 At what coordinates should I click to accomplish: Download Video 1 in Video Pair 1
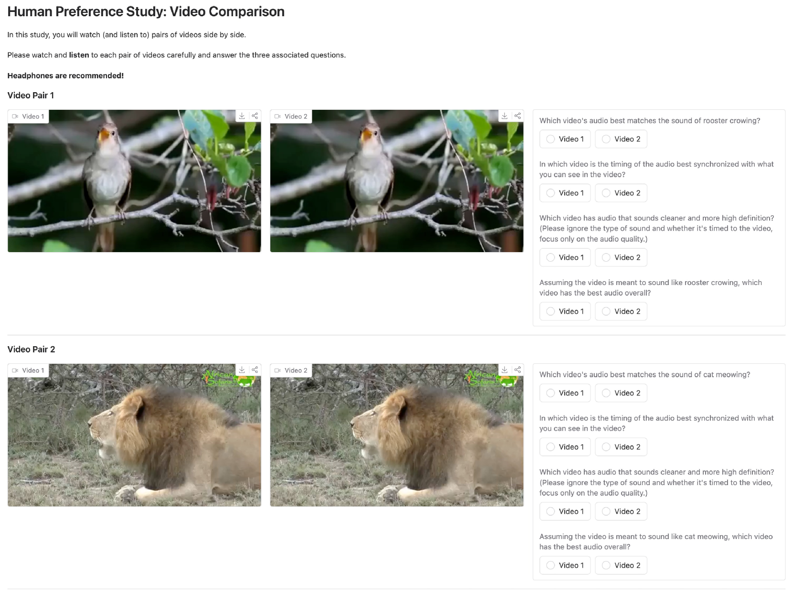[x=242, y=116]
